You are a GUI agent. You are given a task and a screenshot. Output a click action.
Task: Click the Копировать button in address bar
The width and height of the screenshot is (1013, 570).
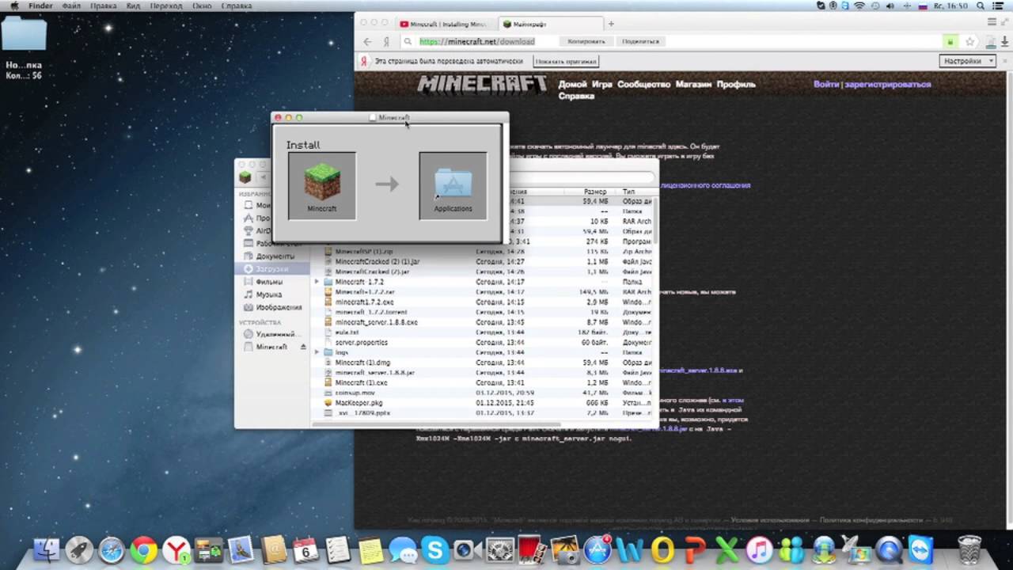pyautogui.click(x=586, y=41)
